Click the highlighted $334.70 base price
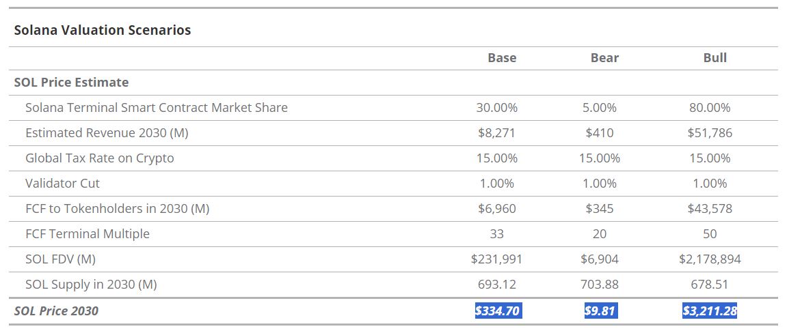 coord(497,311)
